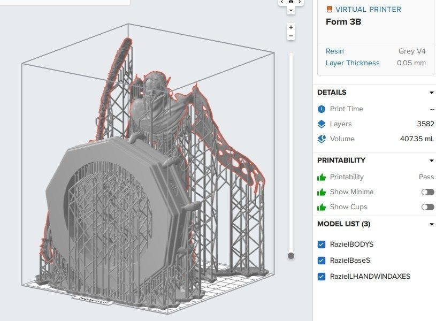Image resolution: width=436 pixels, height=321 pixels.
Task: Select RazielBaseS in the model list
Action: point(350,261)
